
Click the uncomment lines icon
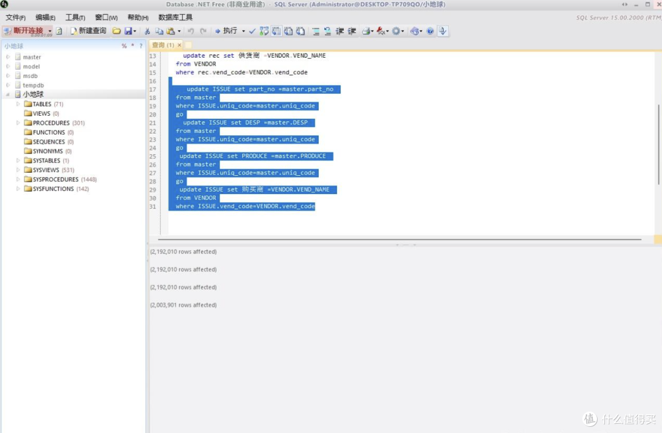coord(327,31)
